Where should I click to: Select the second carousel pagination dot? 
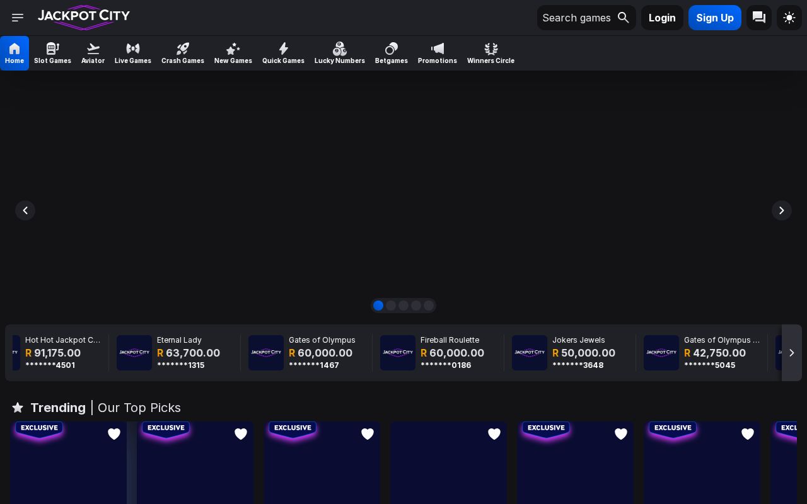[x=391, y=306]
